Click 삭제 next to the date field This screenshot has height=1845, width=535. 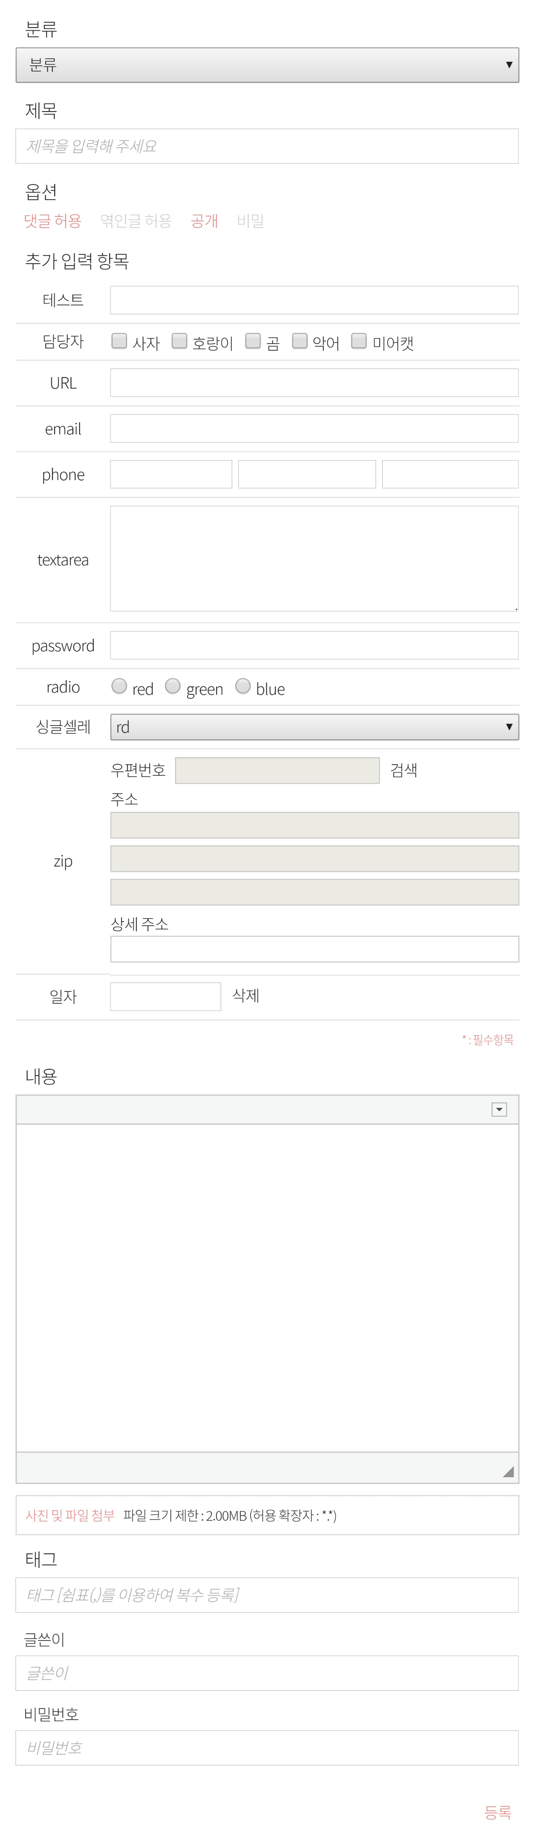pos(246,995)
